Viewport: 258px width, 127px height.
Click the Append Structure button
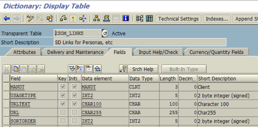pos(245,19)
